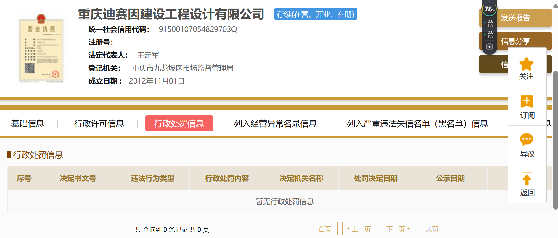Click legal representative name 王定军

(148, 55)
